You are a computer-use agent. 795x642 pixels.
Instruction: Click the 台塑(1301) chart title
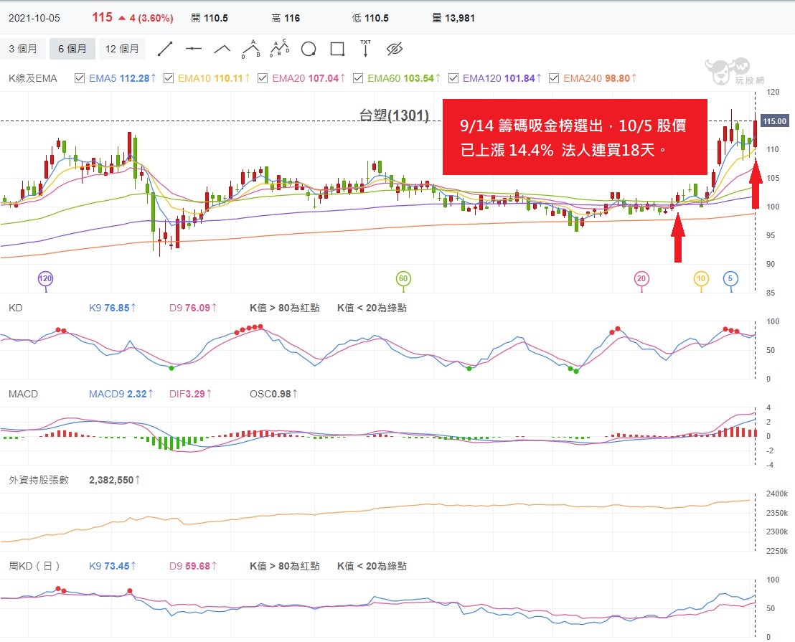coord(394,115)
